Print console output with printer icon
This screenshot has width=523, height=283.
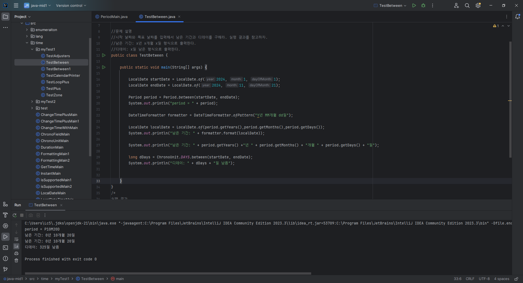click(16, 253)
